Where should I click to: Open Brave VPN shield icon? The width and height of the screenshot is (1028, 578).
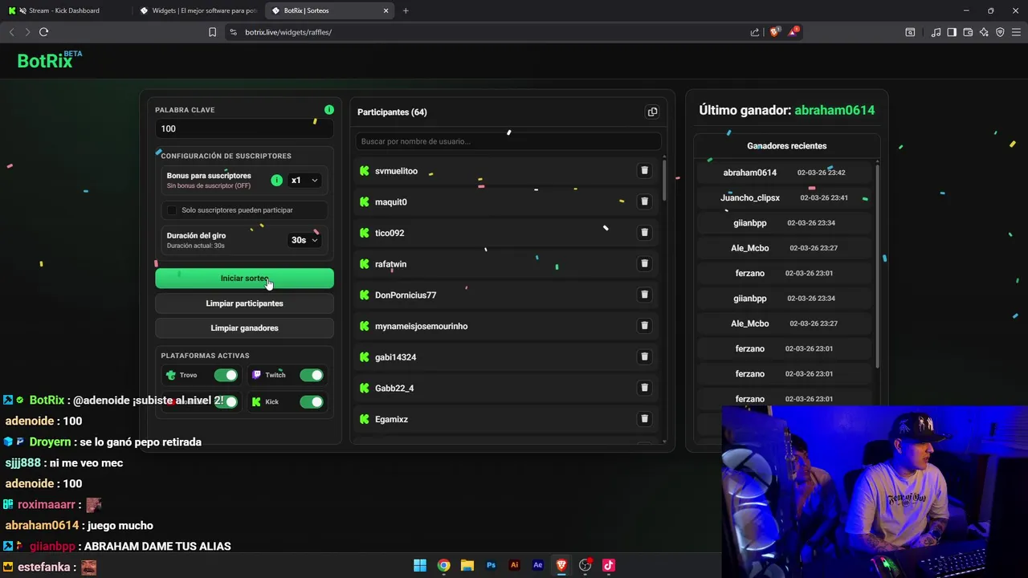click(x=1000, y=32)
